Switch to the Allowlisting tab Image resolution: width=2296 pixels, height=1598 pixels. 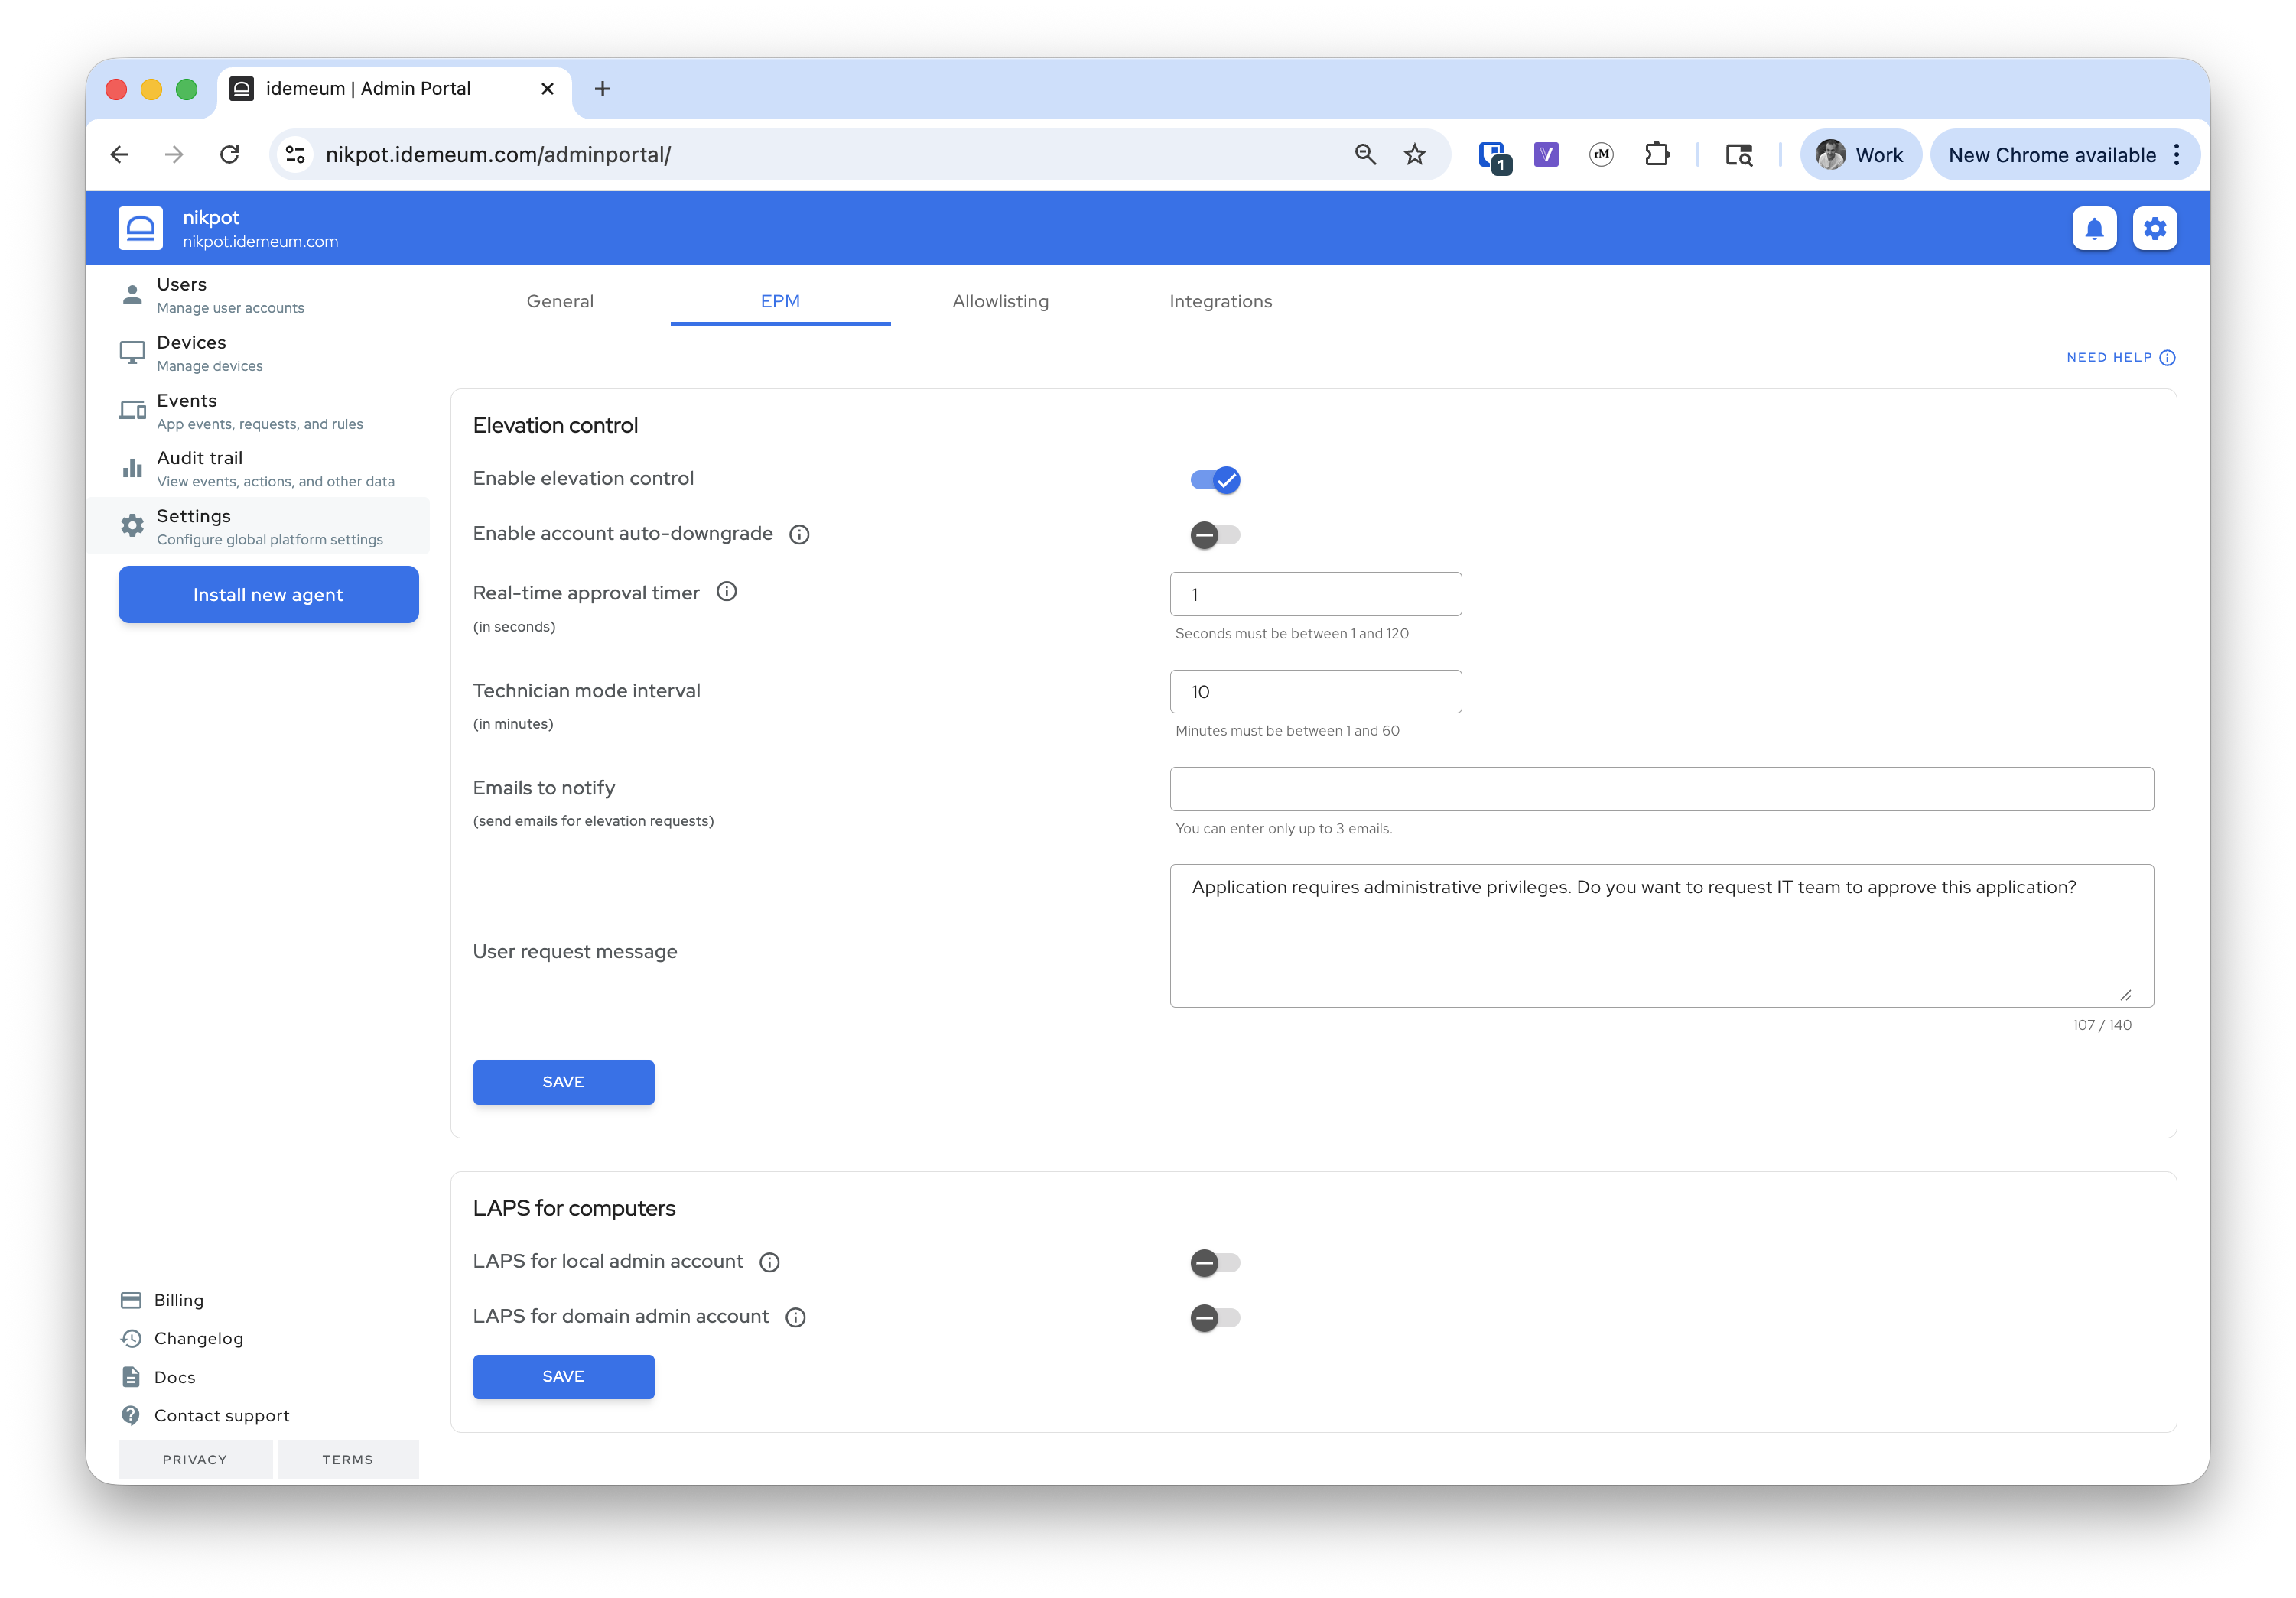coord(1000,301)
